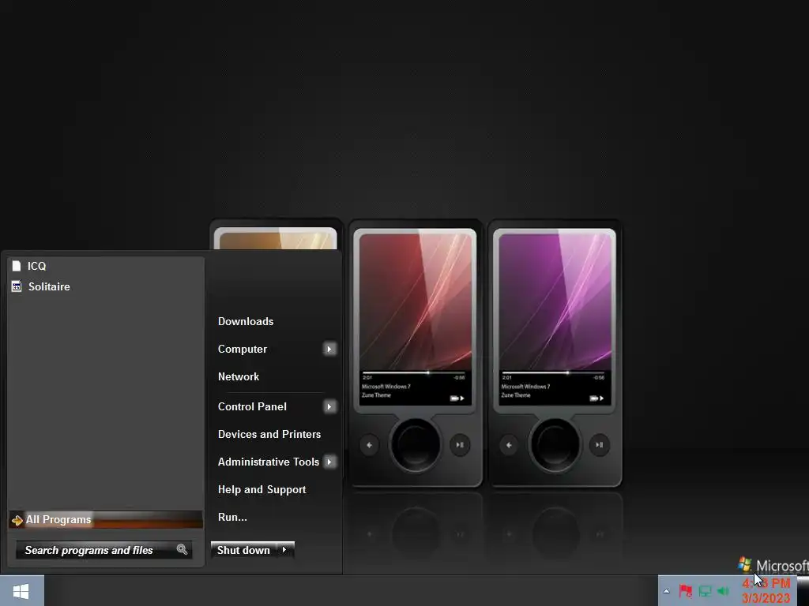Image resolution: width=809 pixels, height=606 pixels.
Task: Click the Shut down button
Action: 243,550
